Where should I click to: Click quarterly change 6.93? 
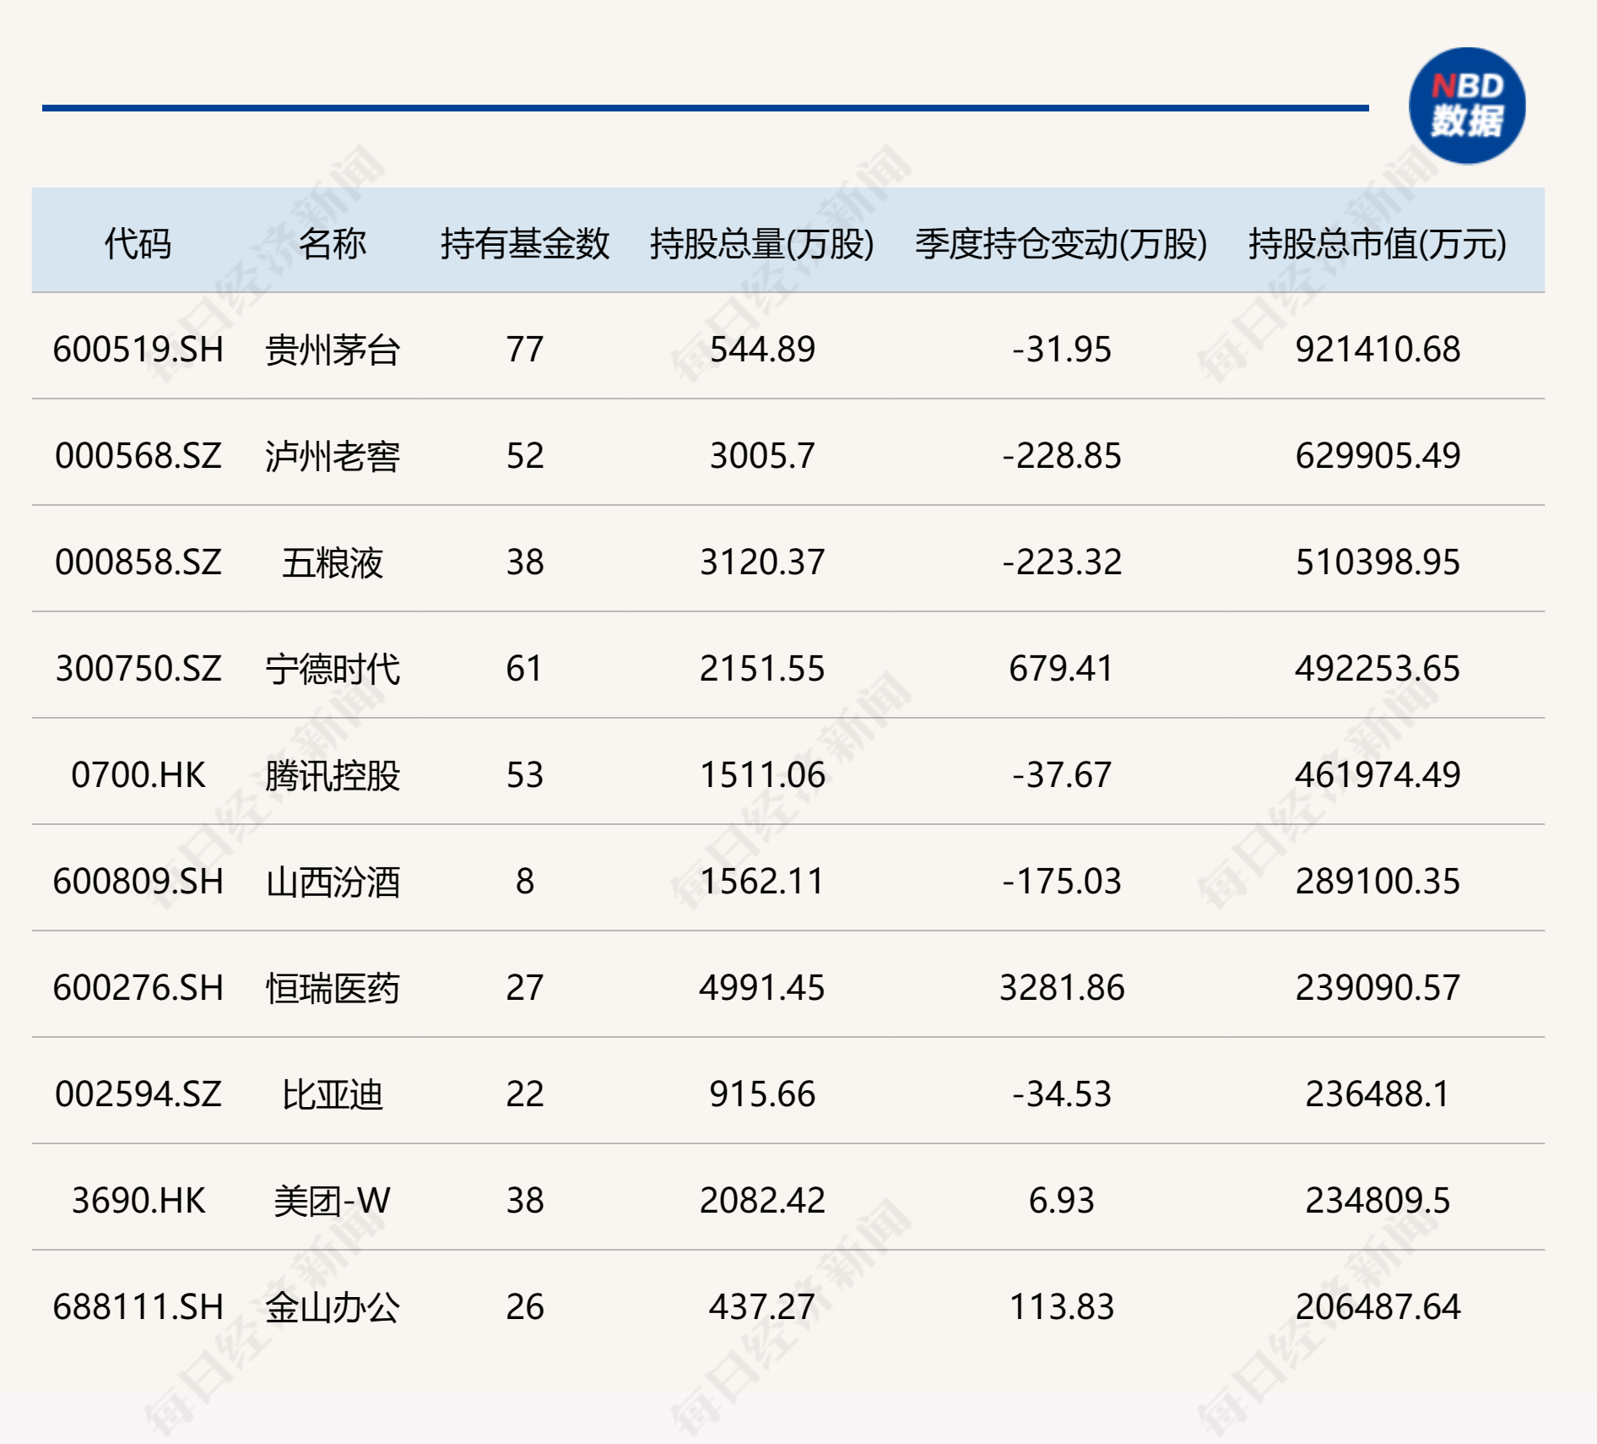pos(1061,1201)
